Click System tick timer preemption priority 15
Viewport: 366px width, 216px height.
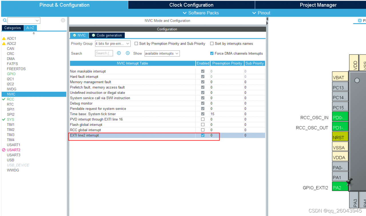click(x=212, y=114)
